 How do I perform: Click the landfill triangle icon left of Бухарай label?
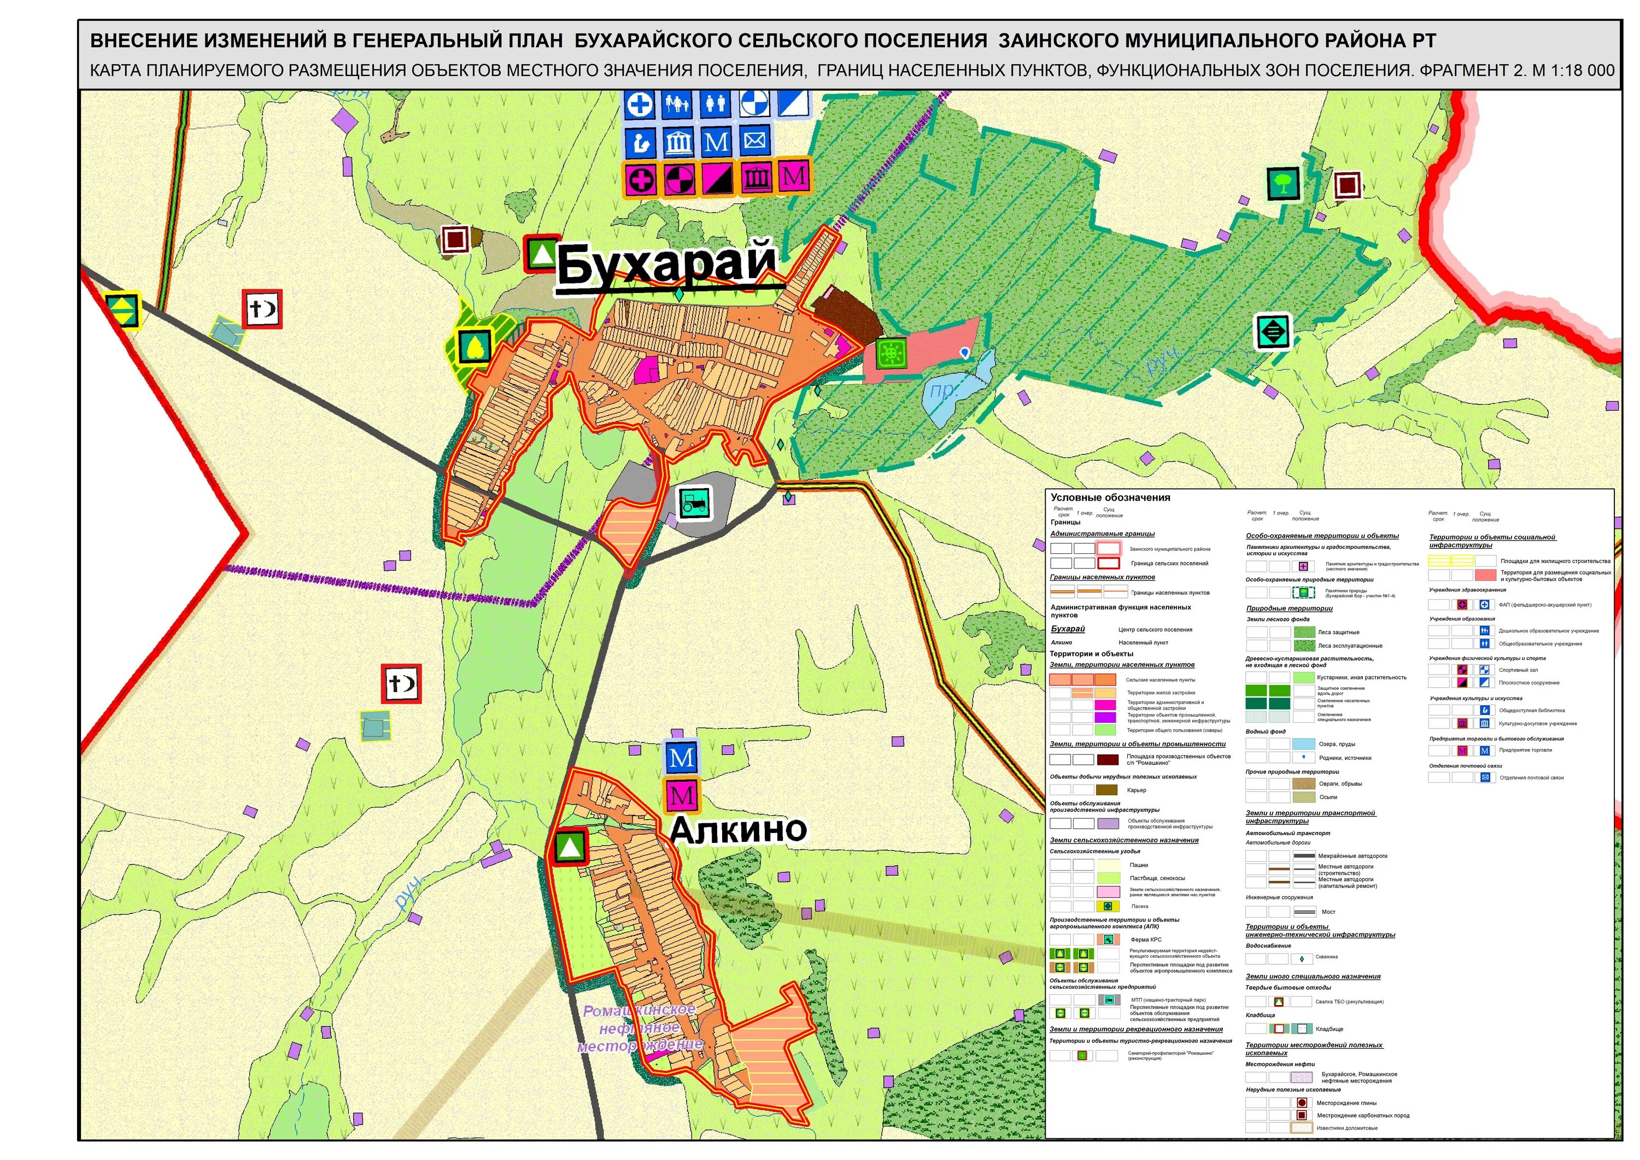point(542,254)
